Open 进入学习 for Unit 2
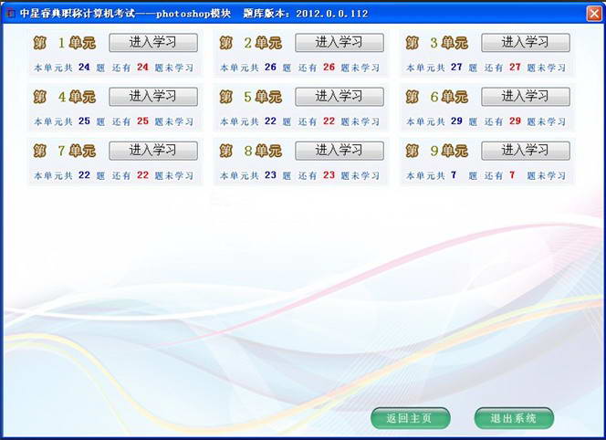The height and width of the screenshot is (440, 606). [x=339, y=43]
